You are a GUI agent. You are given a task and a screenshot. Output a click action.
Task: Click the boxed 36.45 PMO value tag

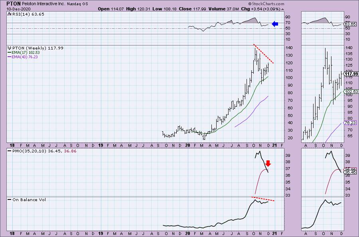(x=350, y=172)
